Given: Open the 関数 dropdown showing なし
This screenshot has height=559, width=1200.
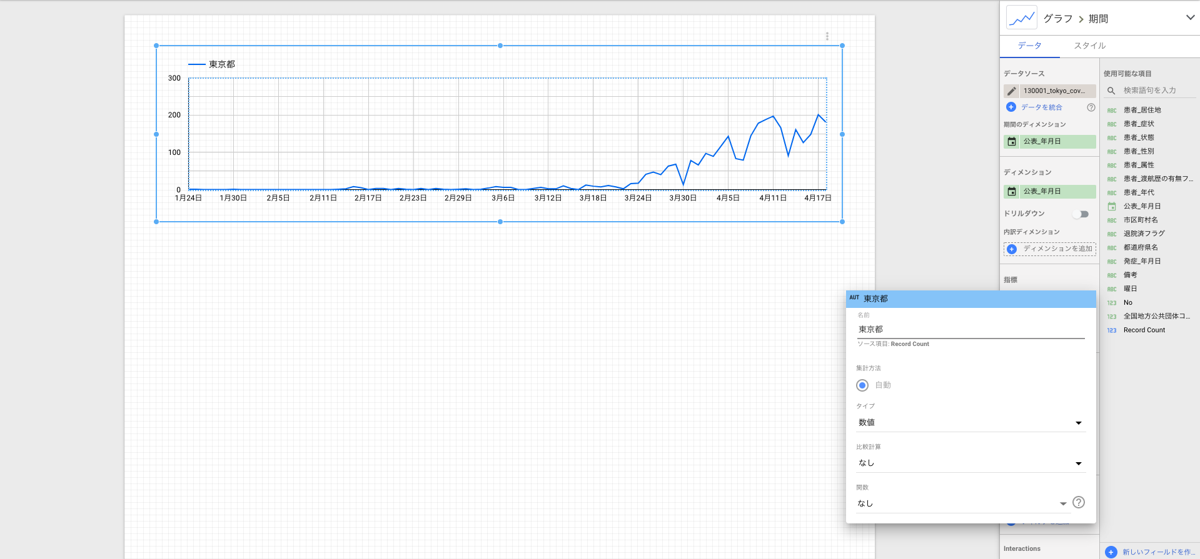Looking at the screenshot, I should tap(962, 503).
